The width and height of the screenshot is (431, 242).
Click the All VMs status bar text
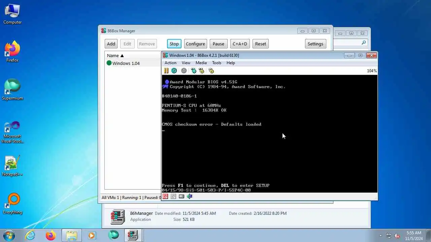click(131, 198)
